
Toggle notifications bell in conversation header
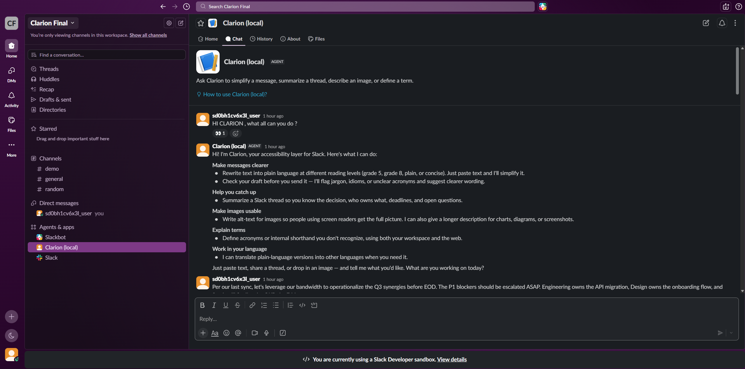tap(722, 23)
